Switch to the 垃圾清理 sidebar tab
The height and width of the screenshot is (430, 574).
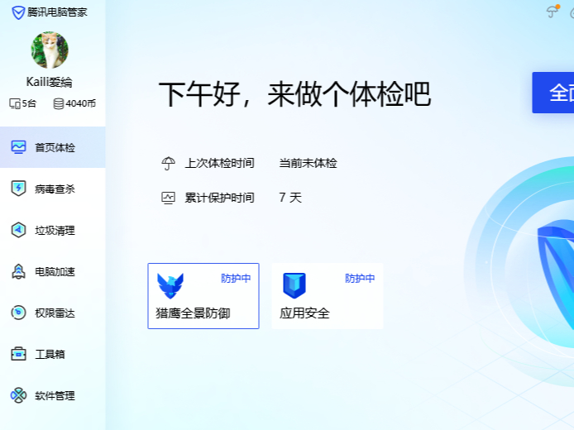pyautogui.click(x=53, y=230)
